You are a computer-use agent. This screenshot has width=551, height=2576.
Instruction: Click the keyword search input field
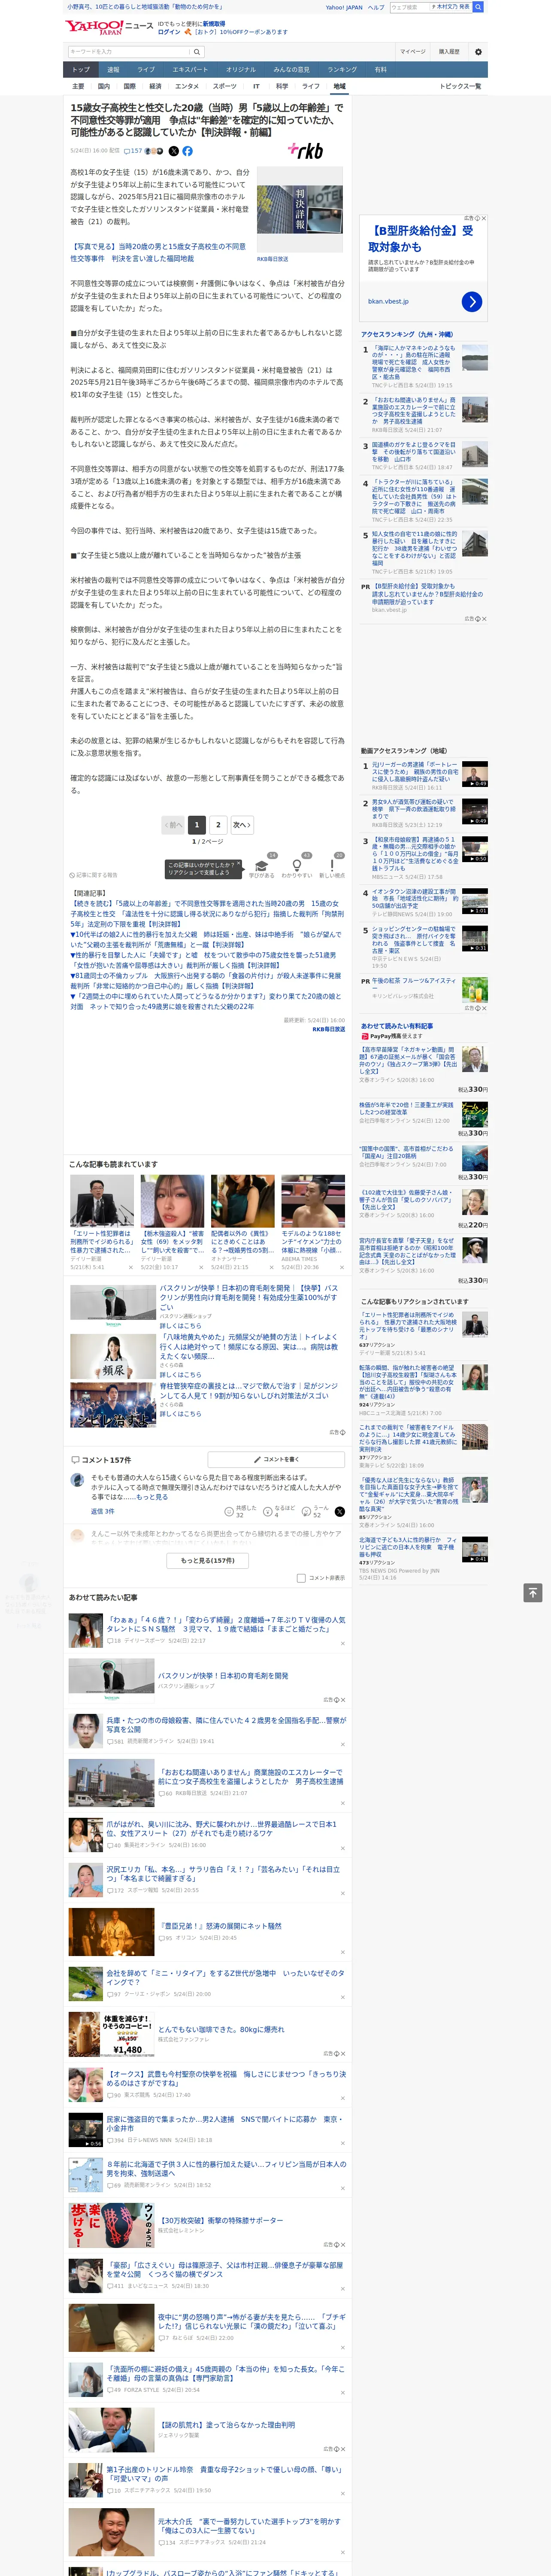(129, 52)
